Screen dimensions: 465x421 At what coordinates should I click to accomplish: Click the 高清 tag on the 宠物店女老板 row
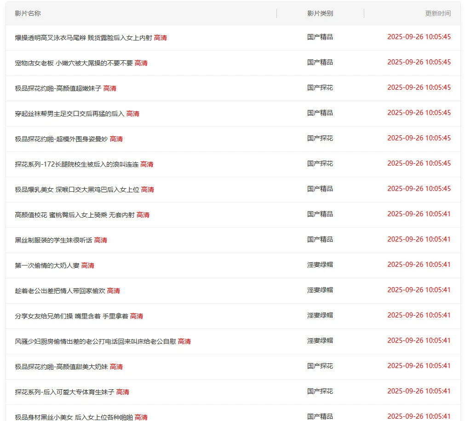(x=141, y=63)
